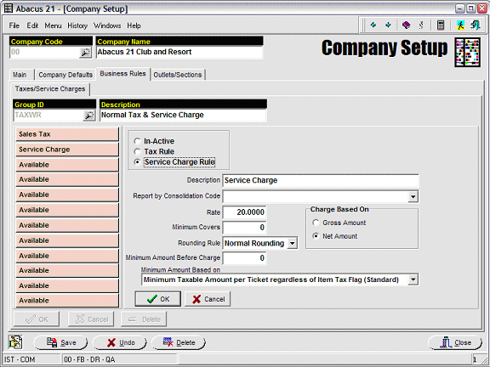Click the greyed-out OK button below the list

(37, 319)
